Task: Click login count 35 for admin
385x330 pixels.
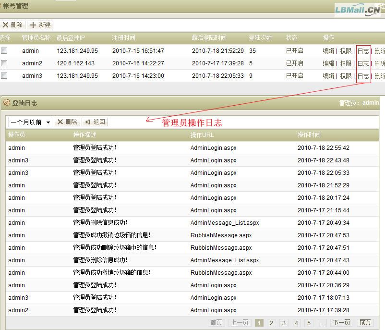Action: pos(253,51)
